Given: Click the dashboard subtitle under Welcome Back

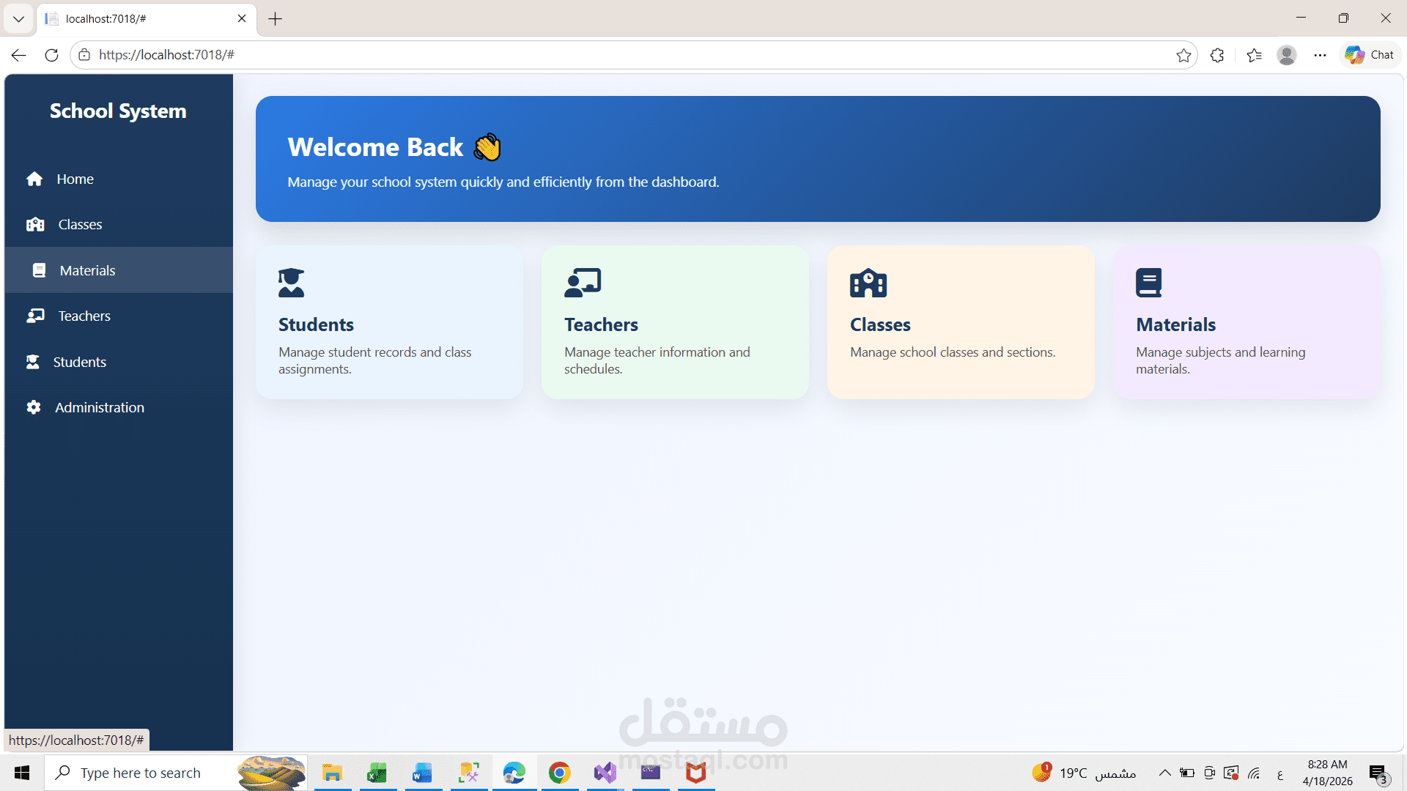Looking at the screenshot, I should point(503,182).
